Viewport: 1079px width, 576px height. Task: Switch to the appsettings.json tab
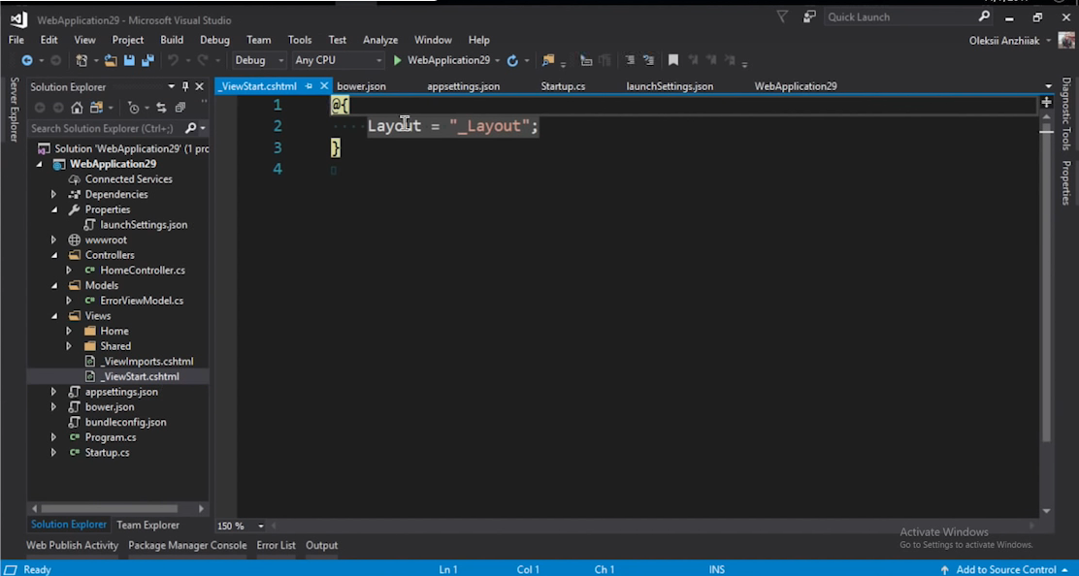pyautogui.click(x=463, y=86)
